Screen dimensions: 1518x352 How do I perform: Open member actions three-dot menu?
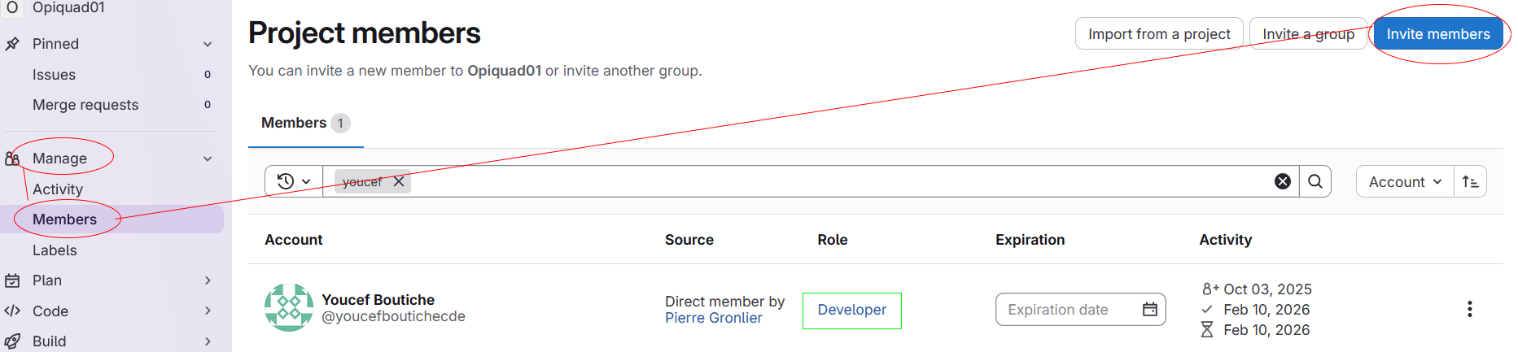1469,309
